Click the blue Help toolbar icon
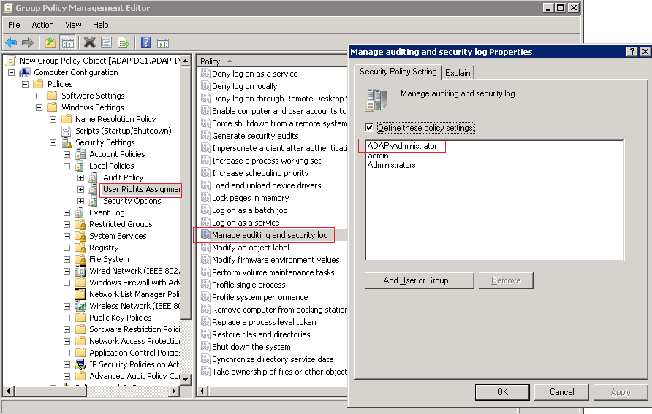The width and height of the screenshot is (652, 414). point(145,42)
